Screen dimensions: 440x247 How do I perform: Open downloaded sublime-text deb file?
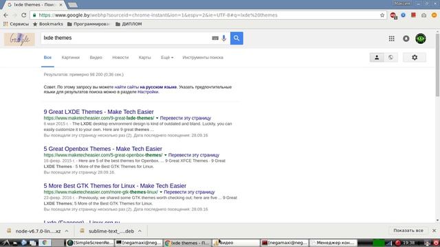tap(107, 231)
